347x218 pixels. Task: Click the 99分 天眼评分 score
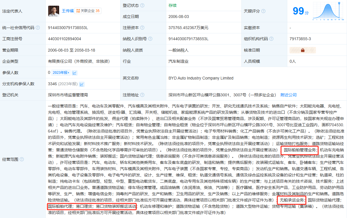coord(301,11)
